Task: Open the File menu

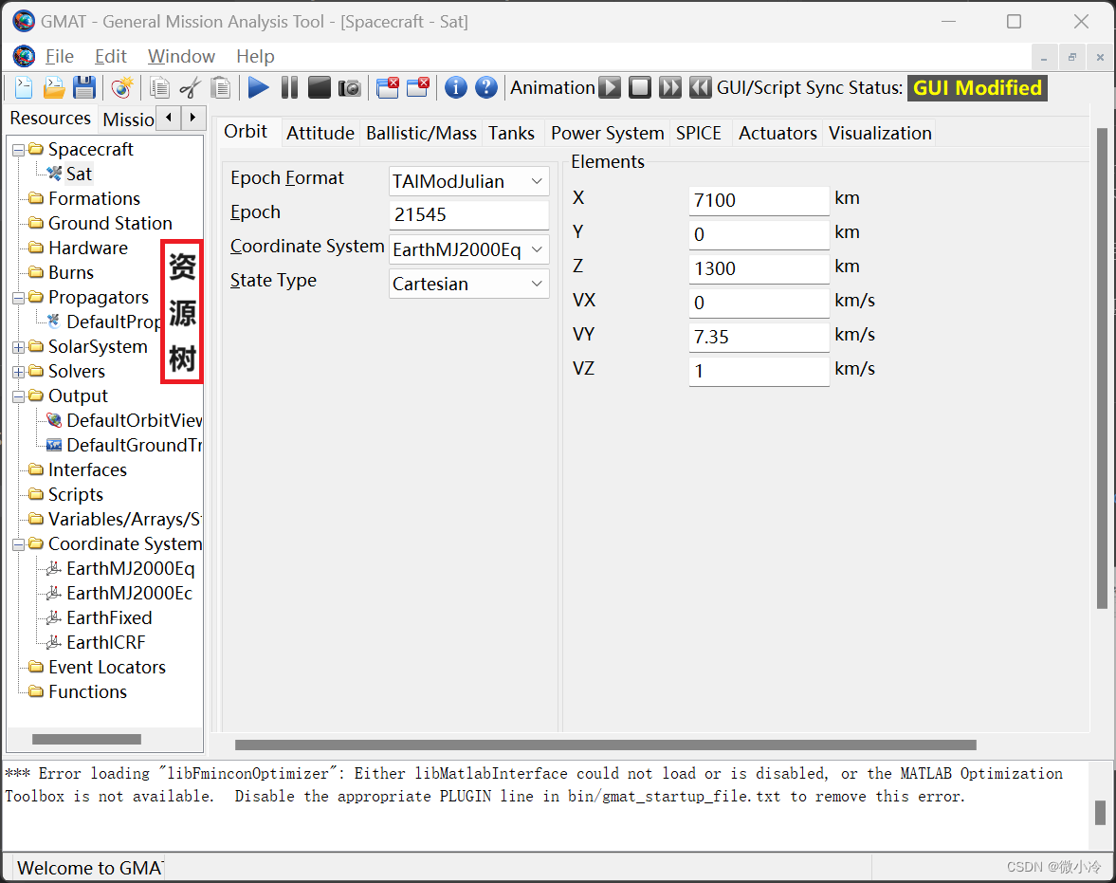Action: coord(59,56)
